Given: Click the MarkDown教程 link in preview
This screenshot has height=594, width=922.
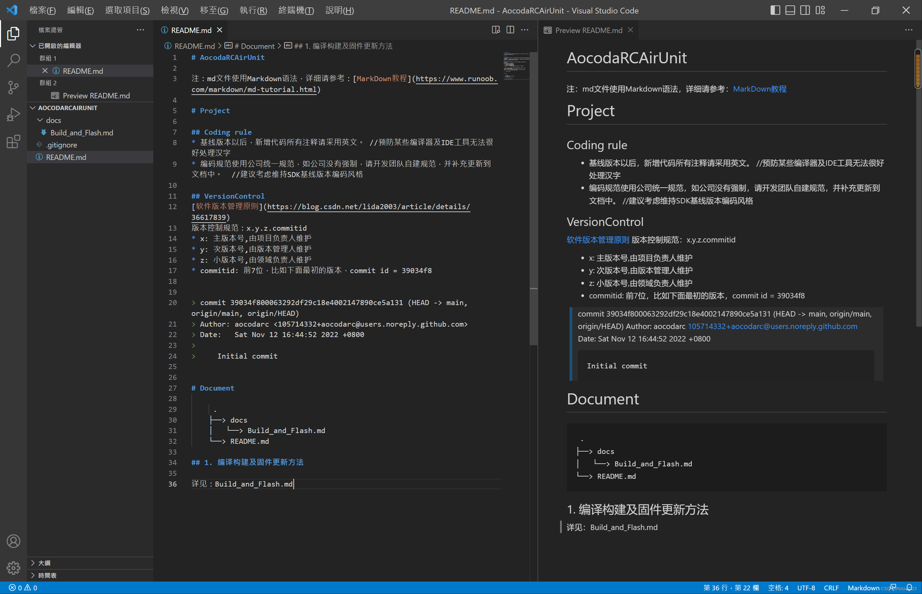Looking at the screenshot, I should (x=760, y=89).
